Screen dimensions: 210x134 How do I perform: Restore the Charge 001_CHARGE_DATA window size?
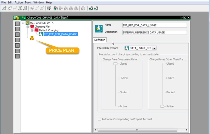[185, 18]
